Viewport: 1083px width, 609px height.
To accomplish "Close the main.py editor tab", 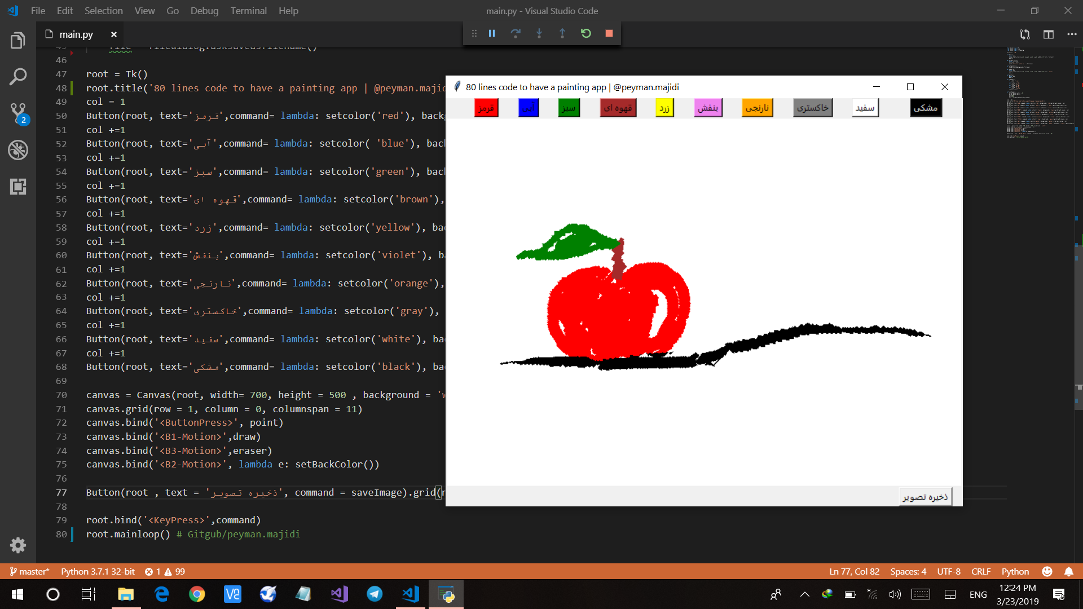I will (114, 34).
